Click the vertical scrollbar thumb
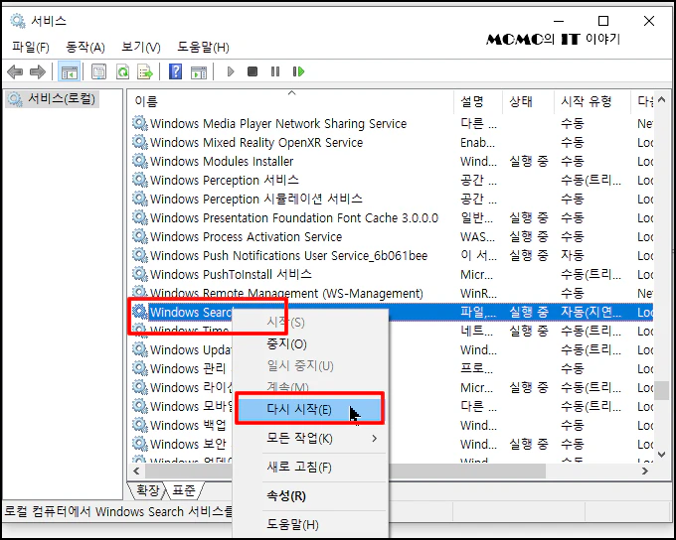The width and height of the screenshot is (676, 540). click(662, 390)
